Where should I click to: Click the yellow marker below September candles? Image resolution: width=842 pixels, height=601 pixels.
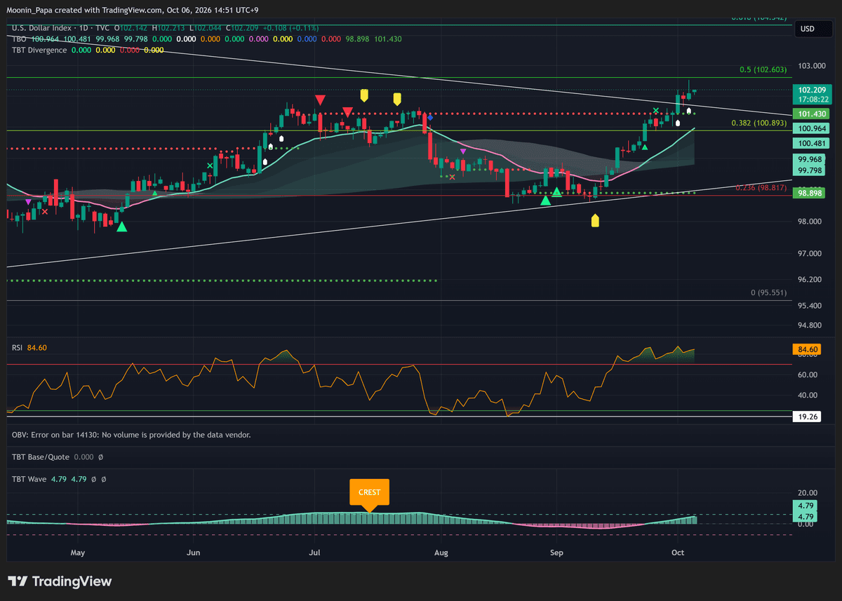click(595, 220)
